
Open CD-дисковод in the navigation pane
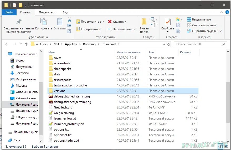pyautogui.click(x=24, y=117)
